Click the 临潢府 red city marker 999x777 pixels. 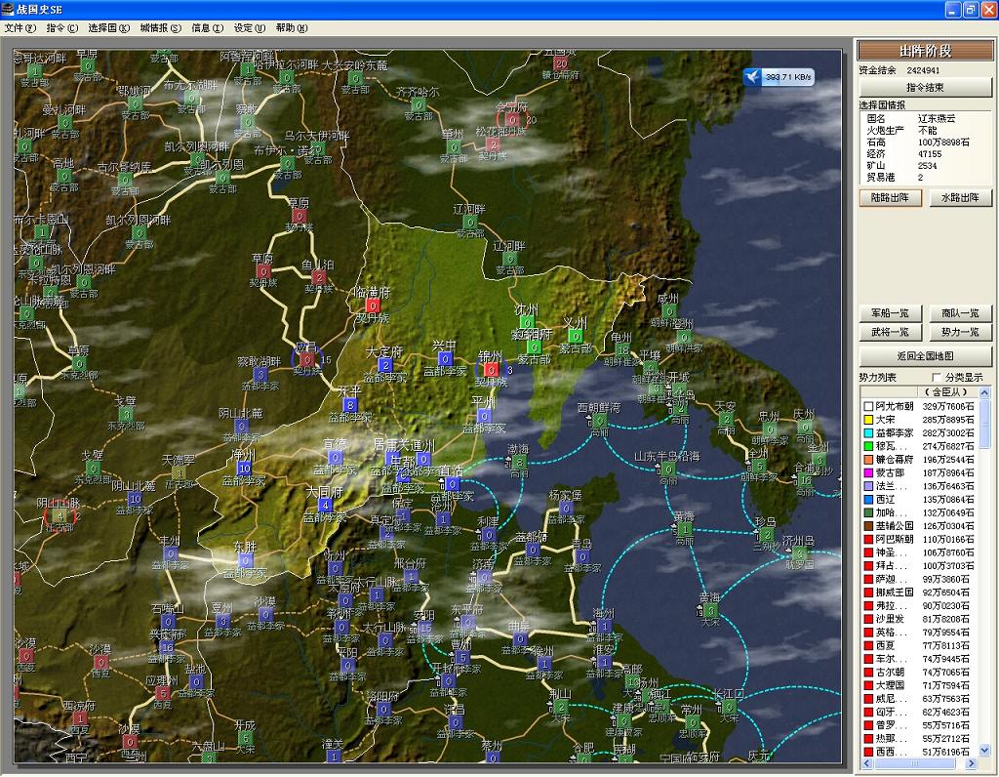point(372,306)
